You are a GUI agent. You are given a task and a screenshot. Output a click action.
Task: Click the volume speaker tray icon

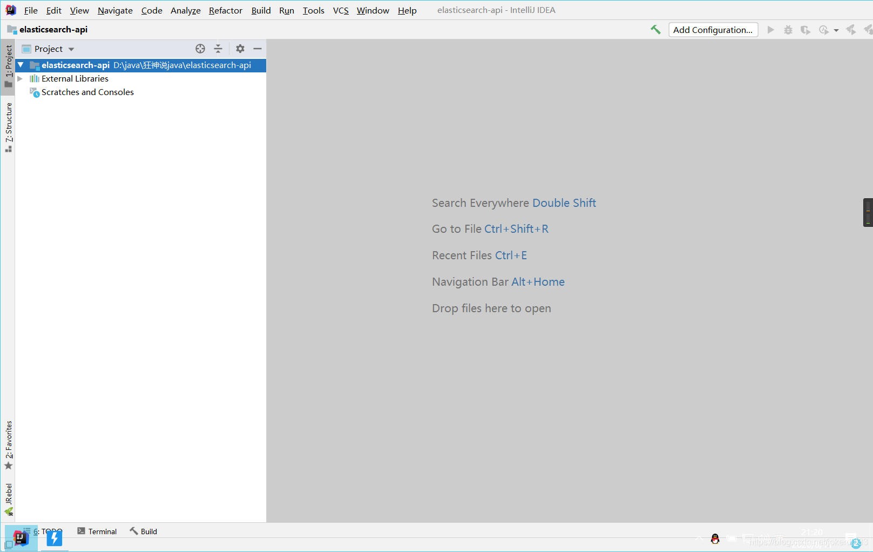[764, 538]
